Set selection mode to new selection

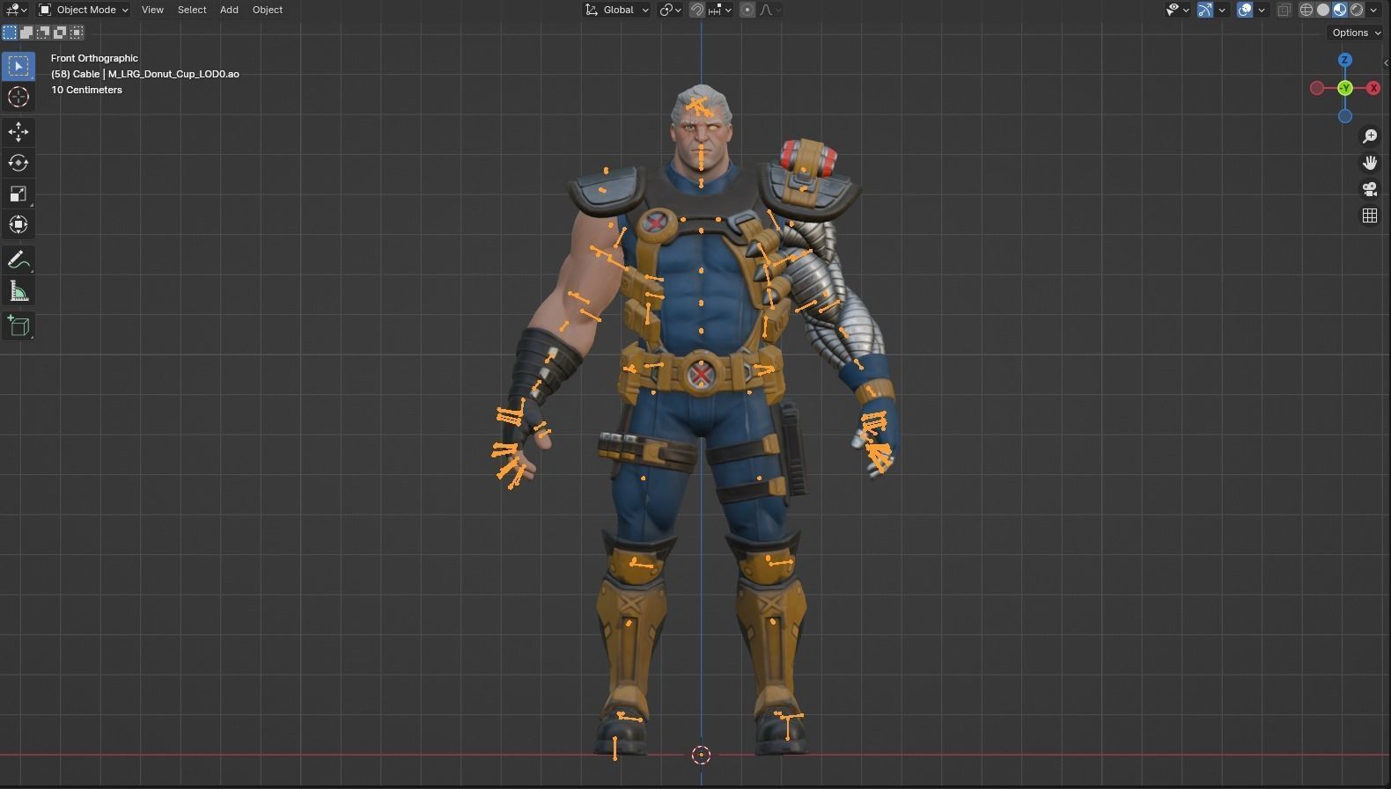pyautogui.click(x=10, y=33)
